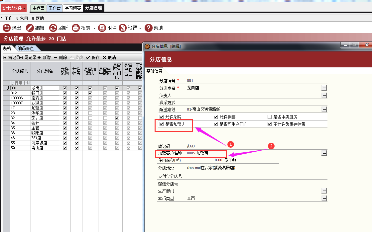Open the 分店别名 lookup ellipsis button
Image resolution: width=372 pixels, height=232 pixels.
324,88
